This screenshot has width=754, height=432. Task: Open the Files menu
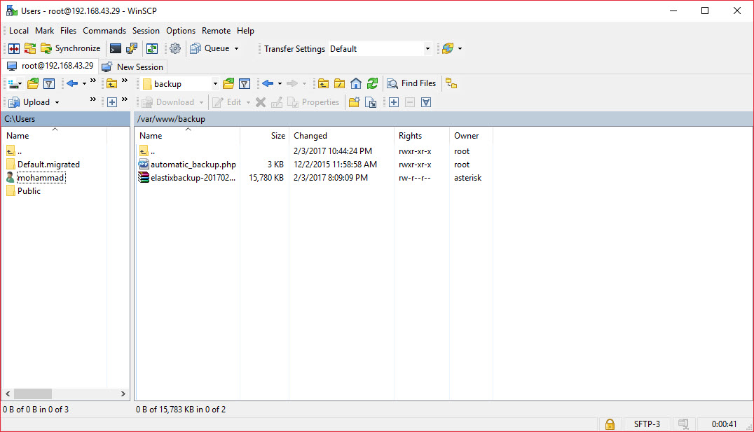click(68, 31)
